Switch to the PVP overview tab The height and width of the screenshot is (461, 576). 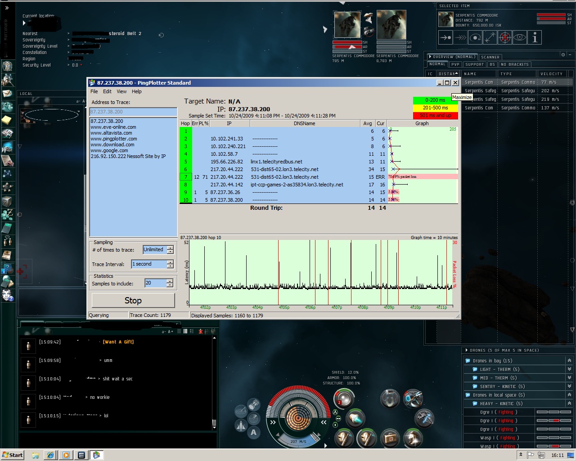click(x=455, y=64)
